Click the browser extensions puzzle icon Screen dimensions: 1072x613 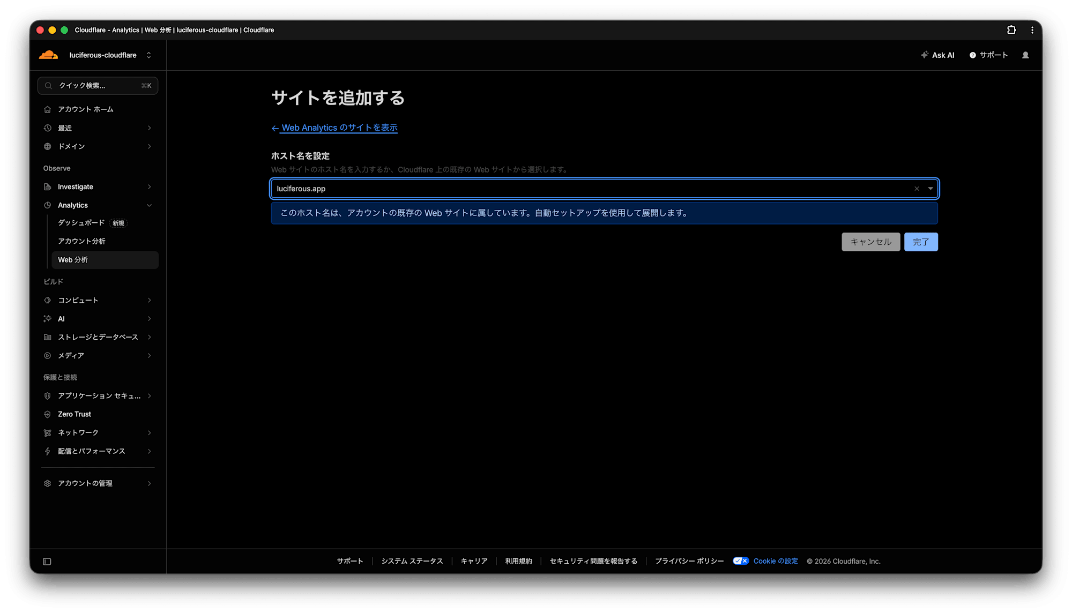click(1011, 30)
